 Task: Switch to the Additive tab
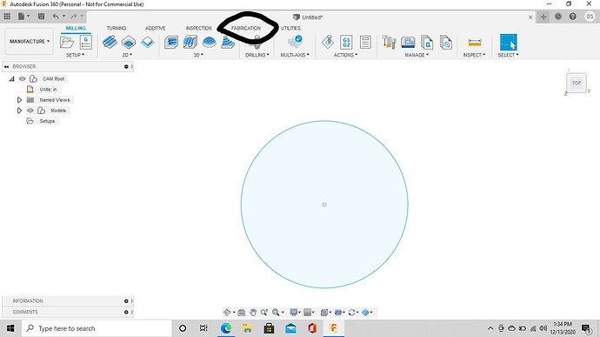(155, 28)
